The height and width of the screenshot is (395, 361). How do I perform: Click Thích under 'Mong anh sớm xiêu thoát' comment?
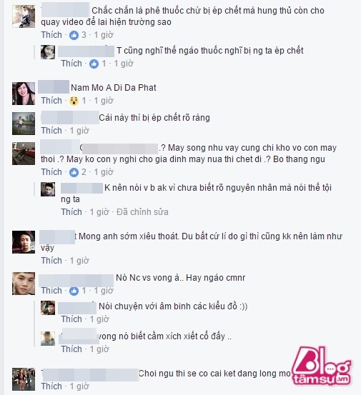click(51, 261)
